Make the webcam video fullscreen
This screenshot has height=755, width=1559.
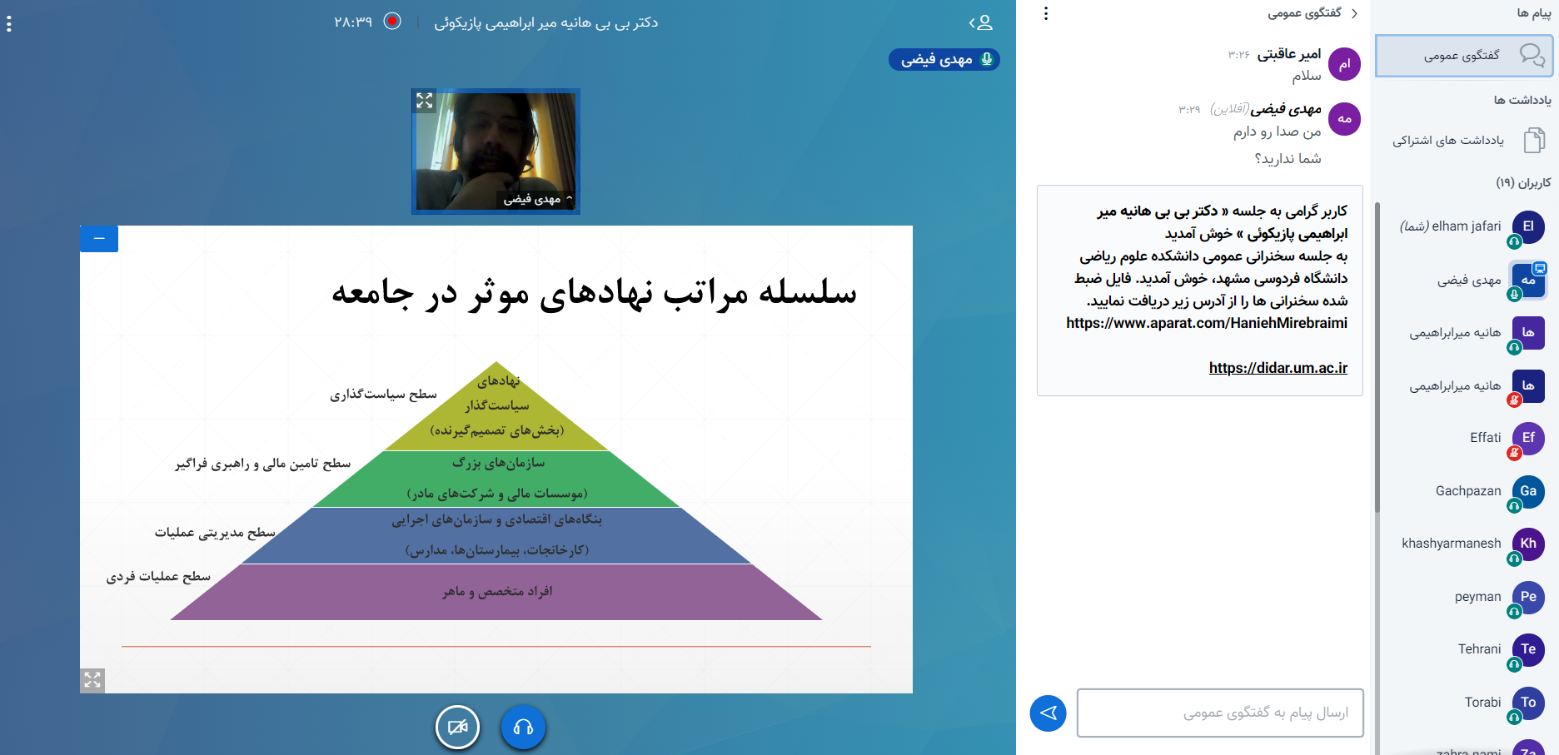[x=425, y=101]
